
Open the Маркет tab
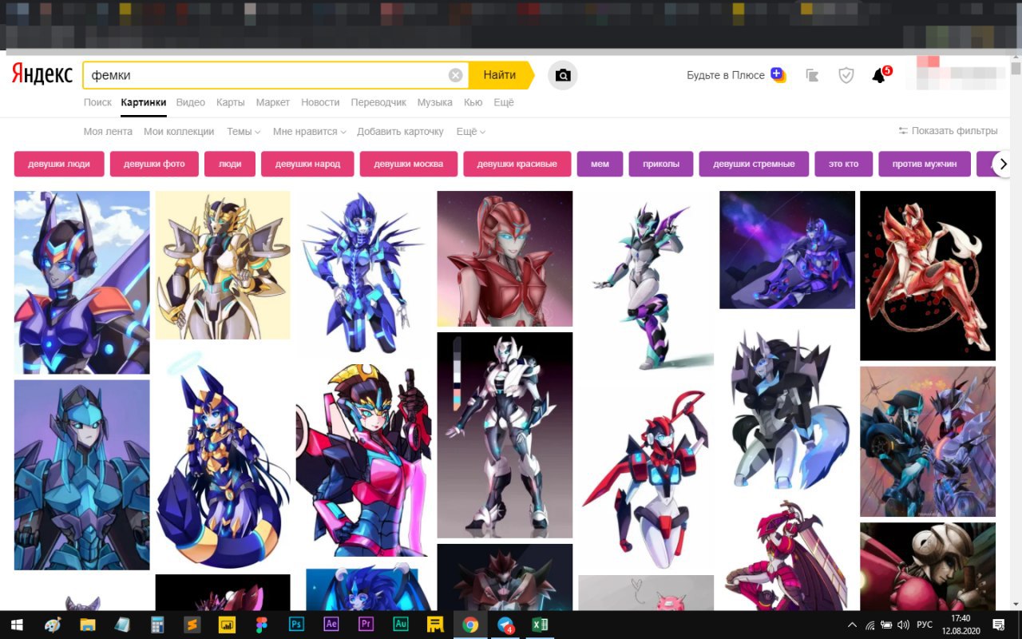[x=273, y=102]
